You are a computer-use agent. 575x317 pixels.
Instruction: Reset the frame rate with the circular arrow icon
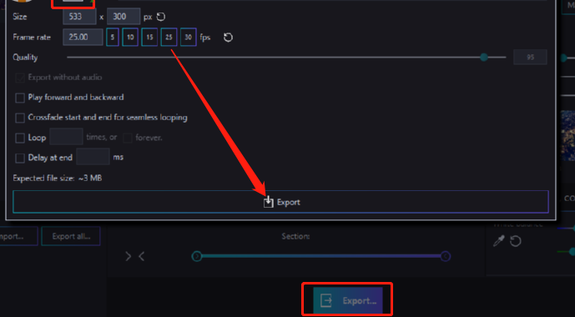click(228, 38)
